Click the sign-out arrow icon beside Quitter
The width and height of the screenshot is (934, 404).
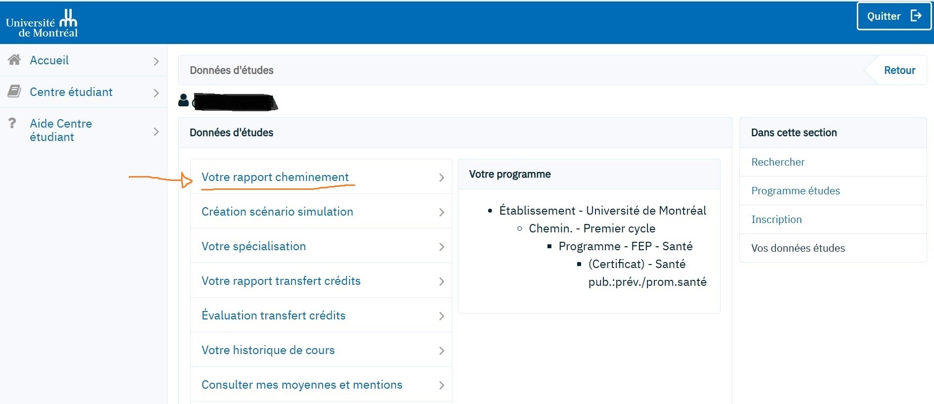click(x=916, y=16)
